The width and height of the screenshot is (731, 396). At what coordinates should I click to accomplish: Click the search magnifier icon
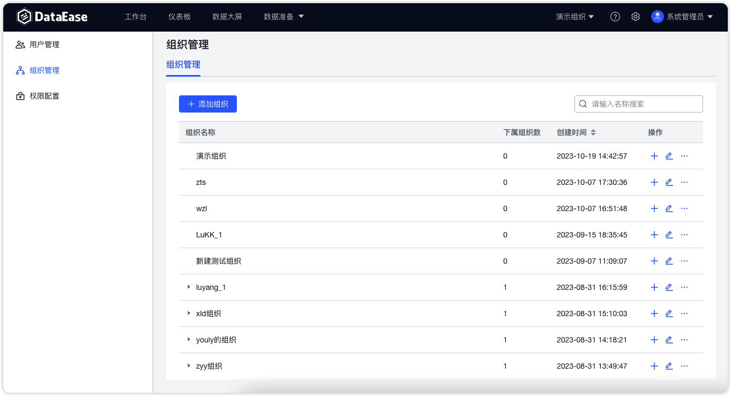pyautogui.click(x=583, y=104)
